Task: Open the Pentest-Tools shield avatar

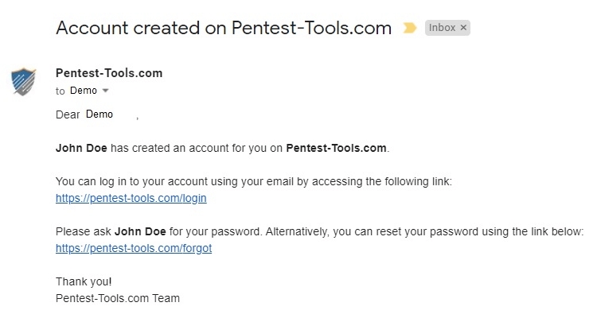Action: coord(23,81)
